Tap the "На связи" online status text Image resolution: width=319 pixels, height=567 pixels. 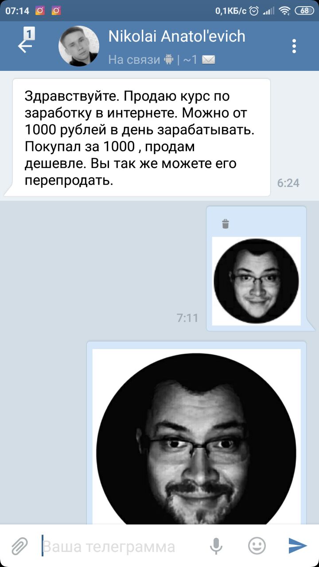pos(134,59)
